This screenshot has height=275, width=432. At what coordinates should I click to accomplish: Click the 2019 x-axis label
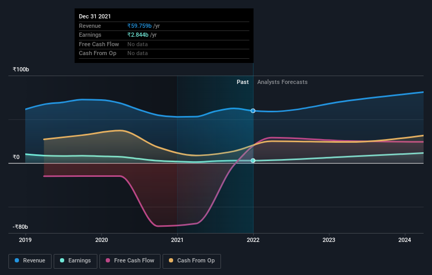click(25, 240)
